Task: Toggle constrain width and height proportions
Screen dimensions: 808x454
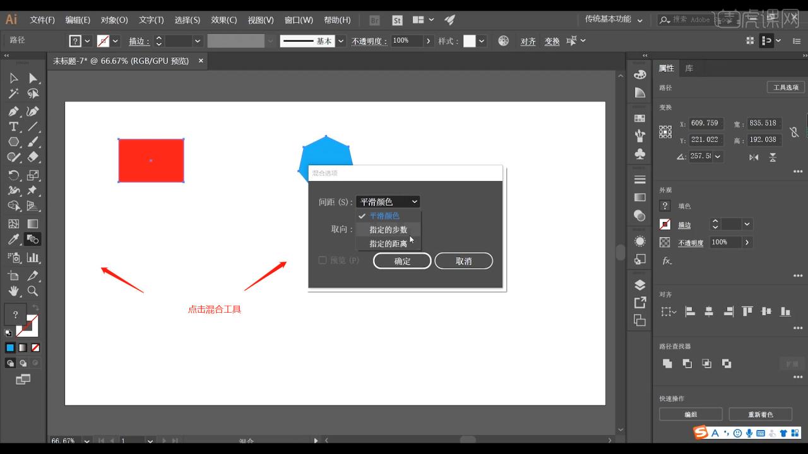Action: point(794,132)
